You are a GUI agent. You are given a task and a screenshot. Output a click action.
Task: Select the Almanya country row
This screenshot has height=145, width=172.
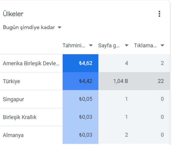pyautogui.click(x=85, y=135)
